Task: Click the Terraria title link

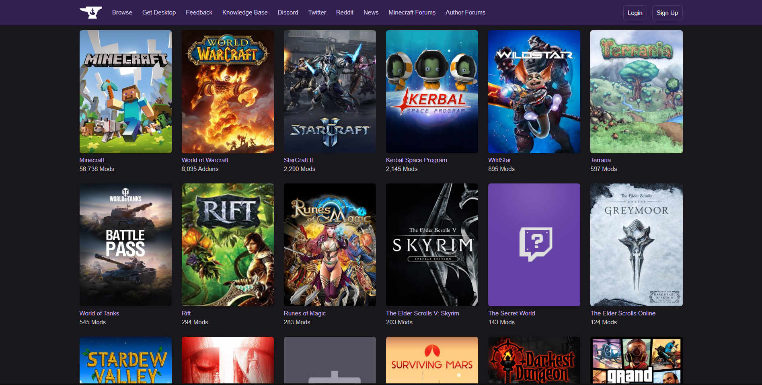Action: point(600,160)
